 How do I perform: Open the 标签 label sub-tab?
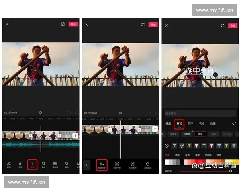coord(187,156)
